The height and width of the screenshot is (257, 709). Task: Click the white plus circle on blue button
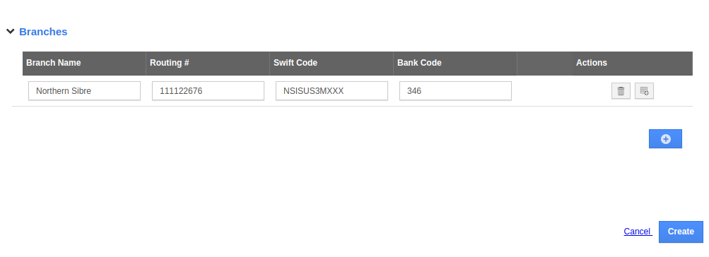coord(666,139)
